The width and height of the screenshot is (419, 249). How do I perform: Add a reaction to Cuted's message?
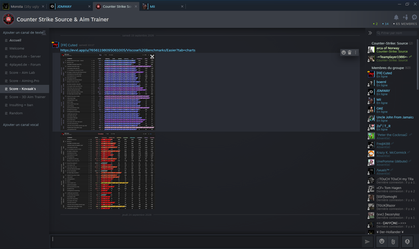(x=344, y=52)
